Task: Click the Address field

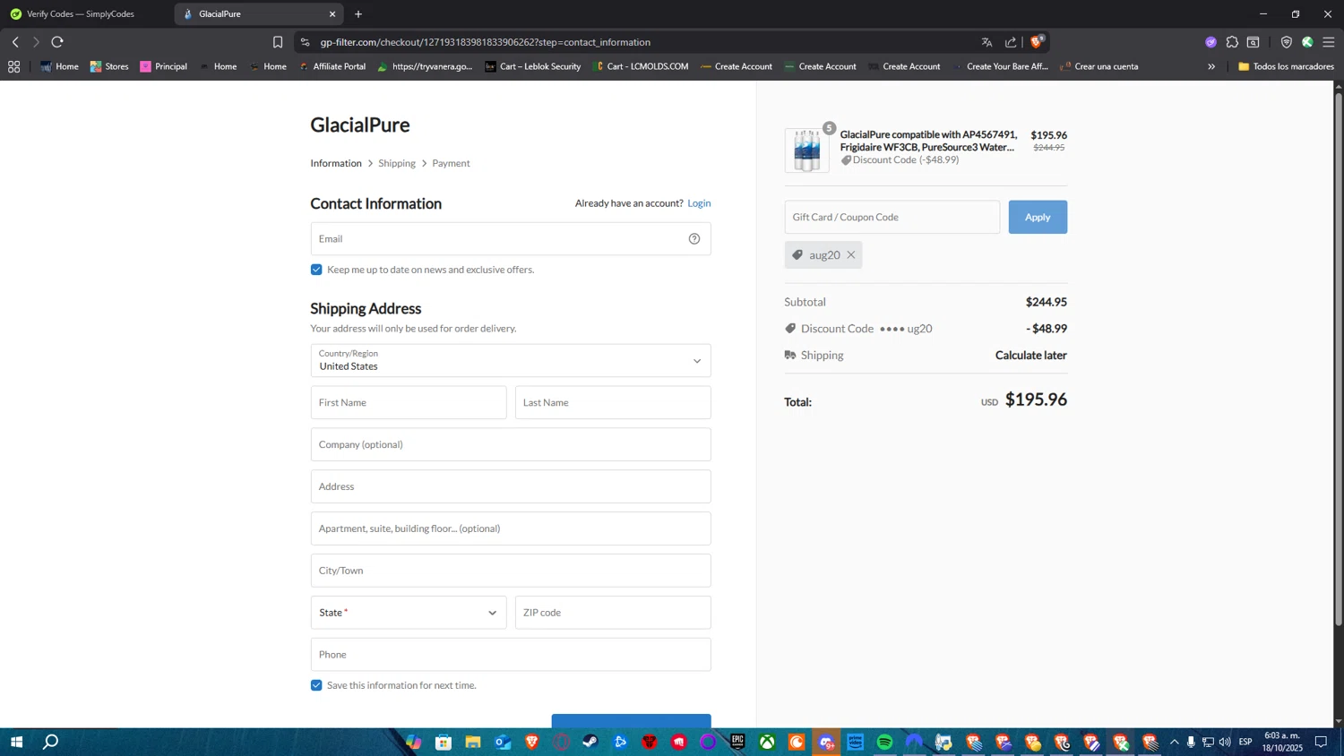Action: pos(511,486)
